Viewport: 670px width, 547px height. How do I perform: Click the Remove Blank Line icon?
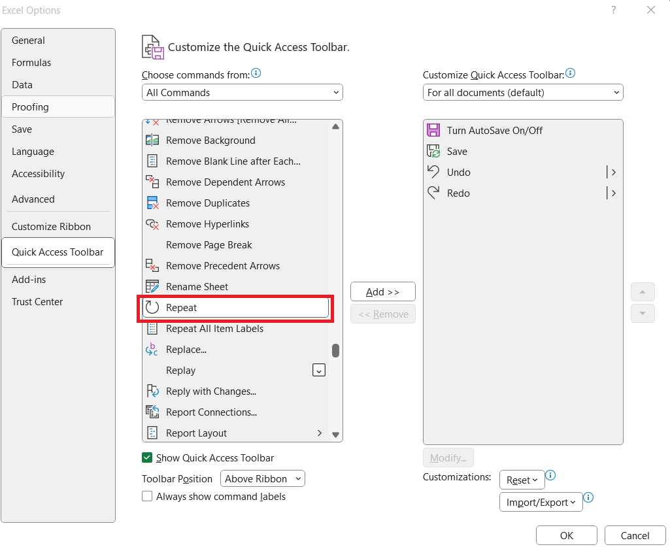click(152, 161)
